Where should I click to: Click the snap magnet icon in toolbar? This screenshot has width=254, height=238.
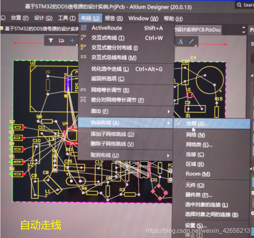(61, 41)
